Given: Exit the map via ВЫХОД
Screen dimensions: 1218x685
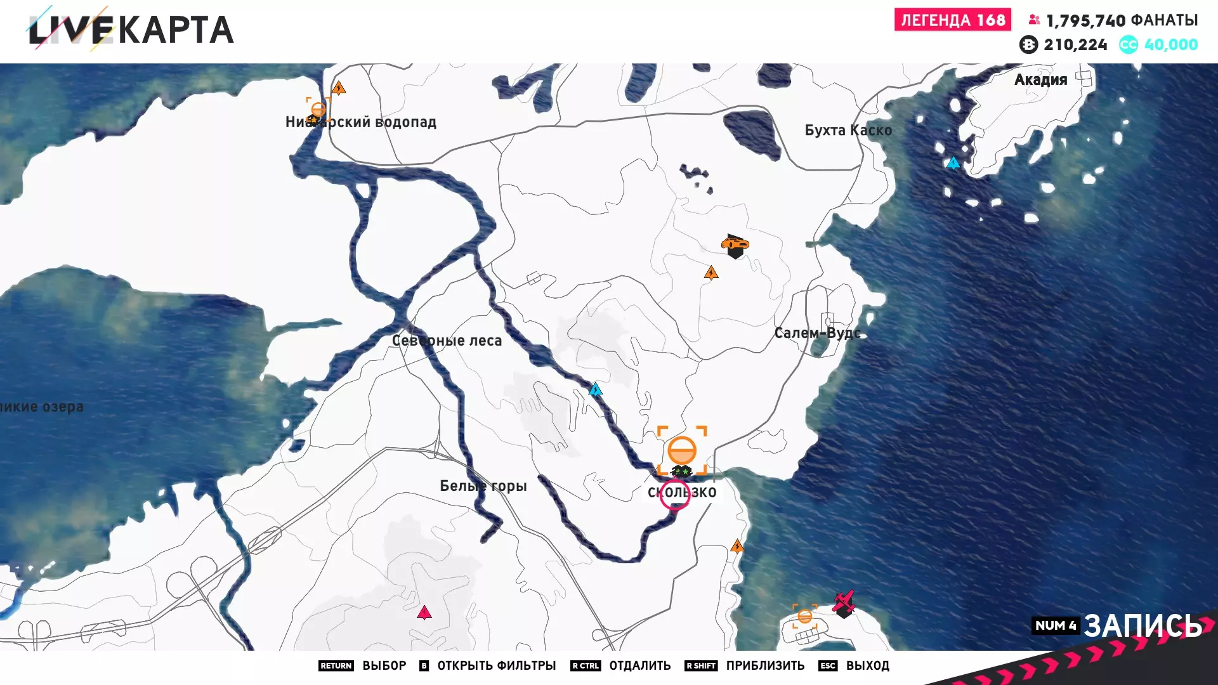Looking at the screenshot, I should 867,665.
